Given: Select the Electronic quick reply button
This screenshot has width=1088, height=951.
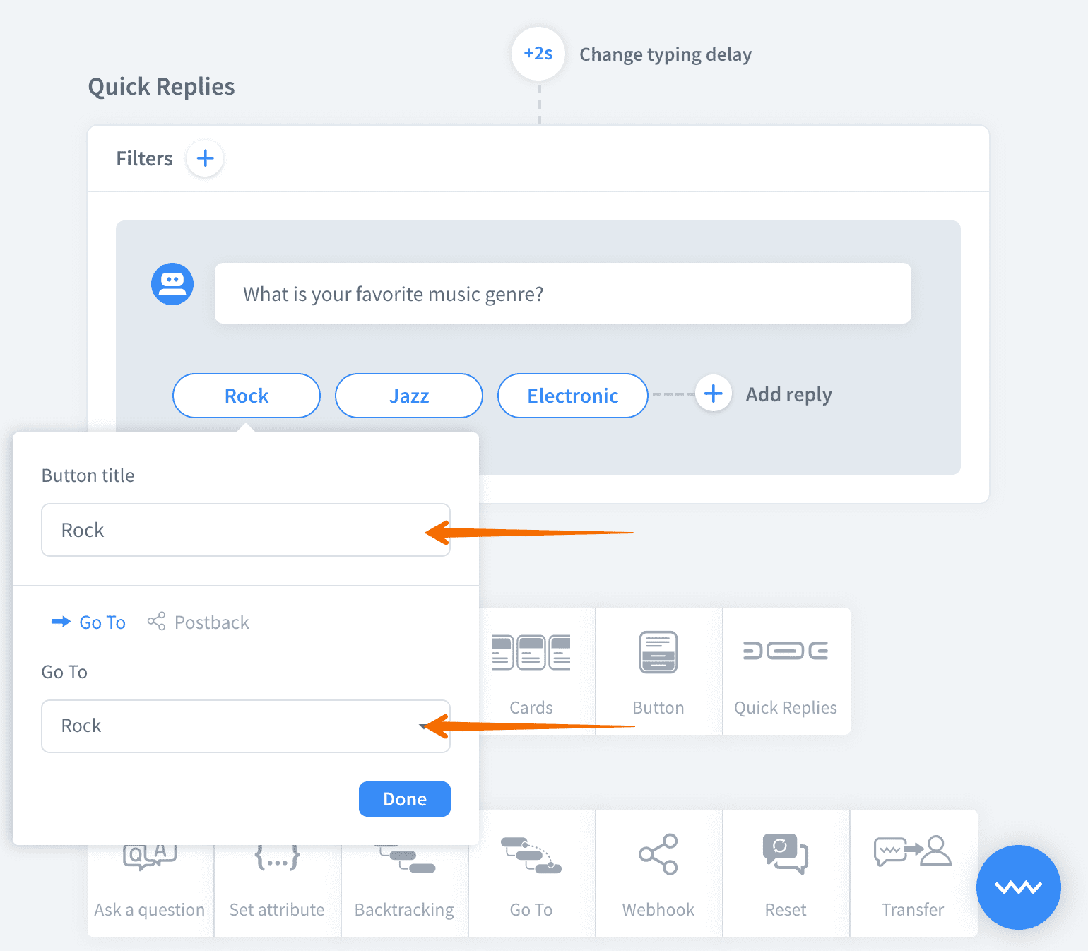Looking at the screenshot, I should [572, 396].
